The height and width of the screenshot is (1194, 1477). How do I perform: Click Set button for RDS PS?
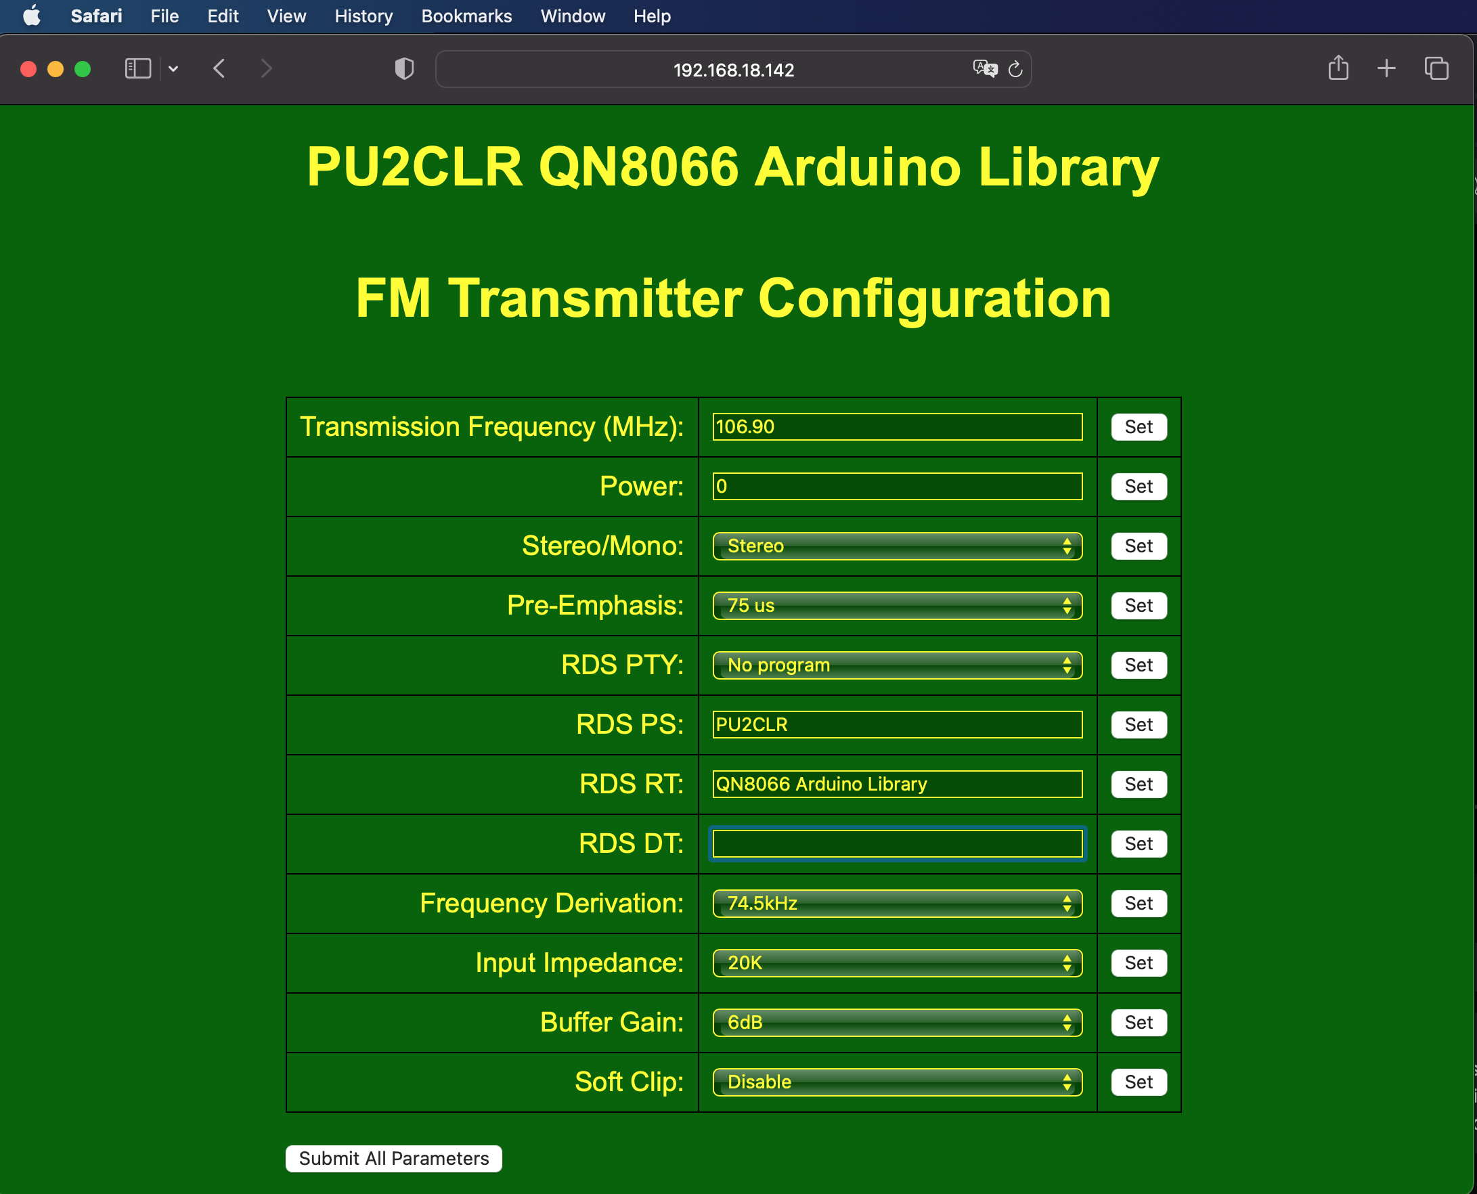(x=1139, y=724)
